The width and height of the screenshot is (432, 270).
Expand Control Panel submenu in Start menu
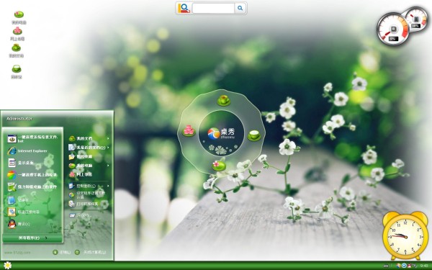point(89,186)
